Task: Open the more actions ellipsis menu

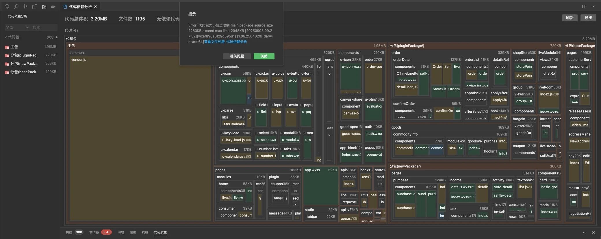Action: [593, 7]
